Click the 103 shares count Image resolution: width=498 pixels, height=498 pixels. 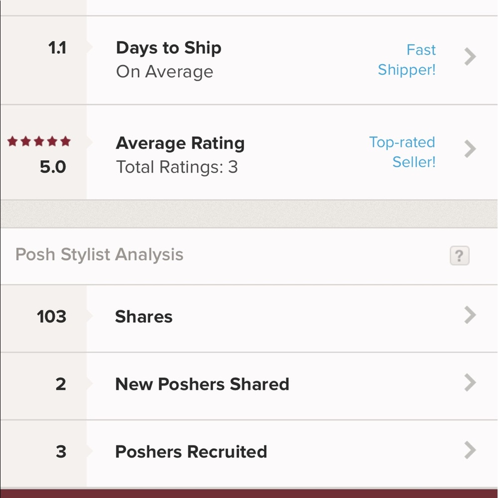click(51, 316)
